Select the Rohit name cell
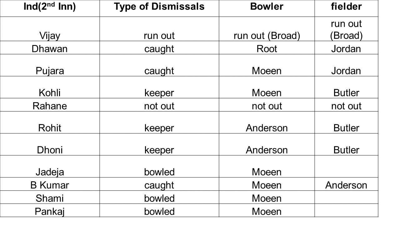 [50, 128]
